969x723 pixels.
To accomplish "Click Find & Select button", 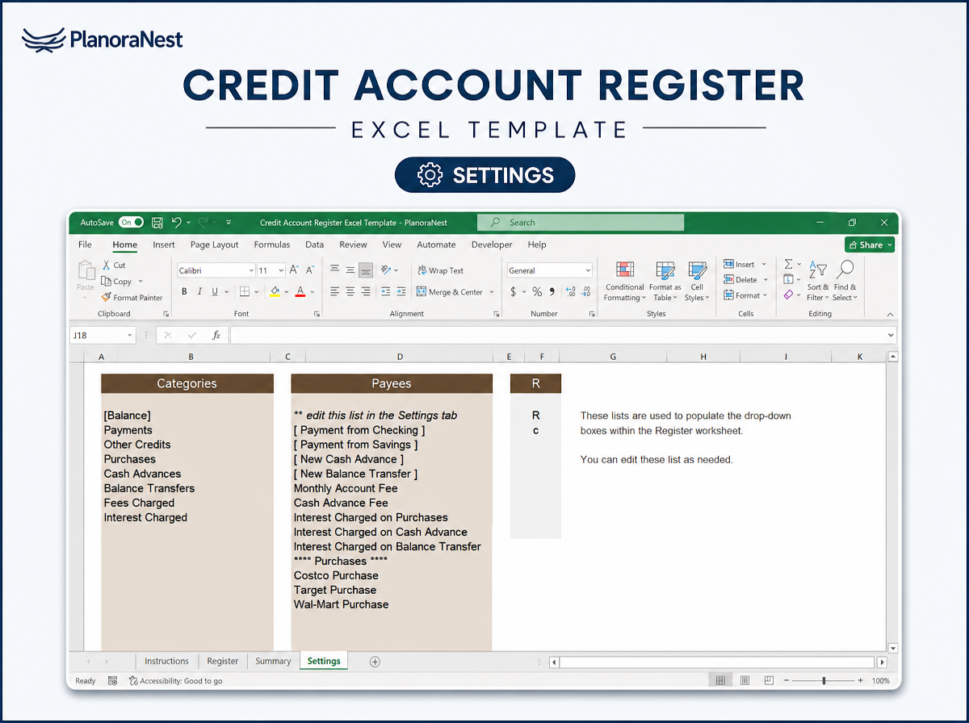I will pos(845,282).
